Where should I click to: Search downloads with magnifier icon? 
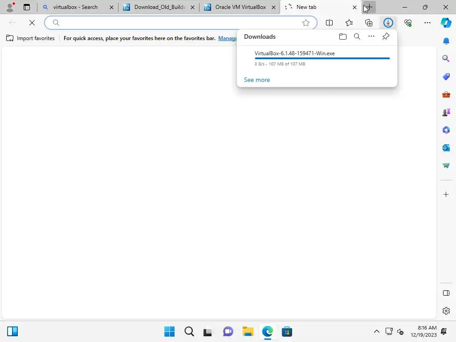click(357, 37)
